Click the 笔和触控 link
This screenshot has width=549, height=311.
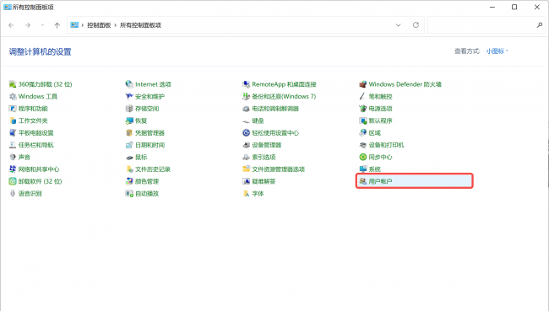click(380, 96)
